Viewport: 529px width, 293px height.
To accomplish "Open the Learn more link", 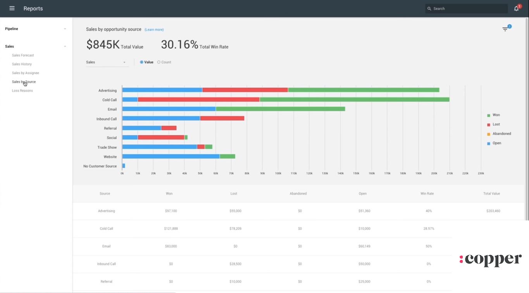I will click(x=154, y=29).
